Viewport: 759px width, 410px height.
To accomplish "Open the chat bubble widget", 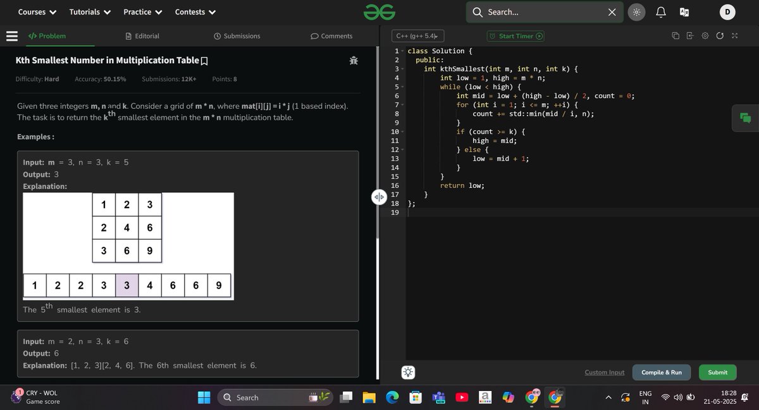I will [x=745, y=118].
